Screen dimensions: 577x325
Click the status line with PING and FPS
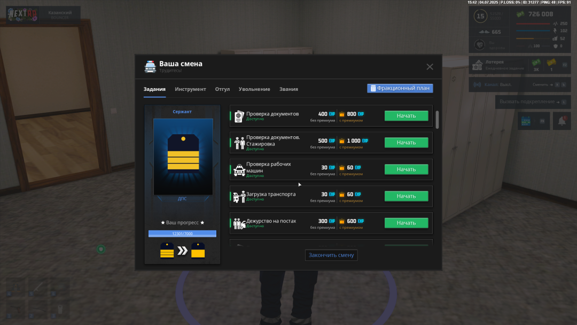pos(519,2)
